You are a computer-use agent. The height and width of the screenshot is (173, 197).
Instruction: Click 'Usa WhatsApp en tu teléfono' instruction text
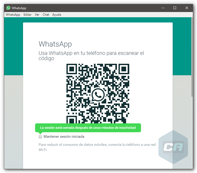point(91,56)
